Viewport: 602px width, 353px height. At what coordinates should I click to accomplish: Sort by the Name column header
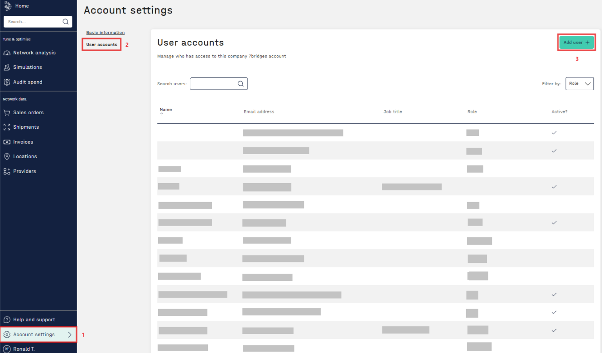coord(166,110)
